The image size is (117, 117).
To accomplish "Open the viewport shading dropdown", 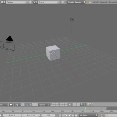I will point(12,105).
